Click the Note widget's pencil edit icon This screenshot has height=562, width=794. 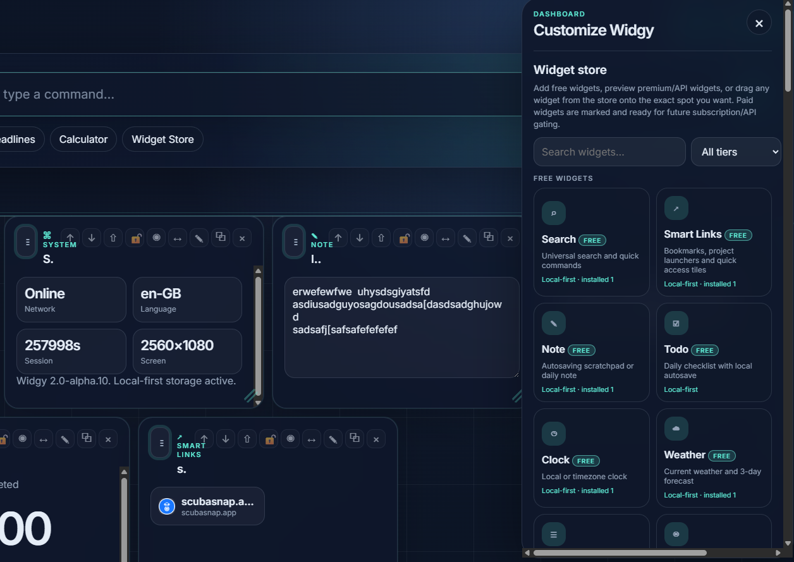[467, 238]
